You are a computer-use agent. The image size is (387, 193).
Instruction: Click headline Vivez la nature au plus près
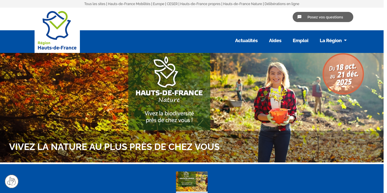coord(114,147)
